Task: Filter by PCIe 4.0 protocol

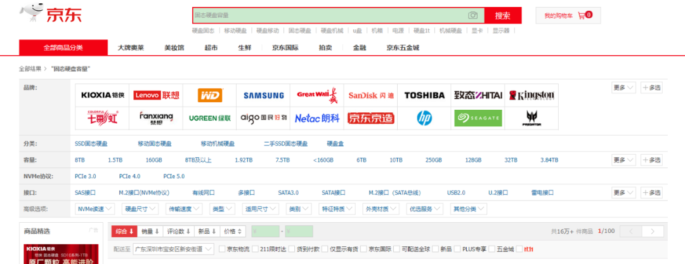Action: point(130,176)
